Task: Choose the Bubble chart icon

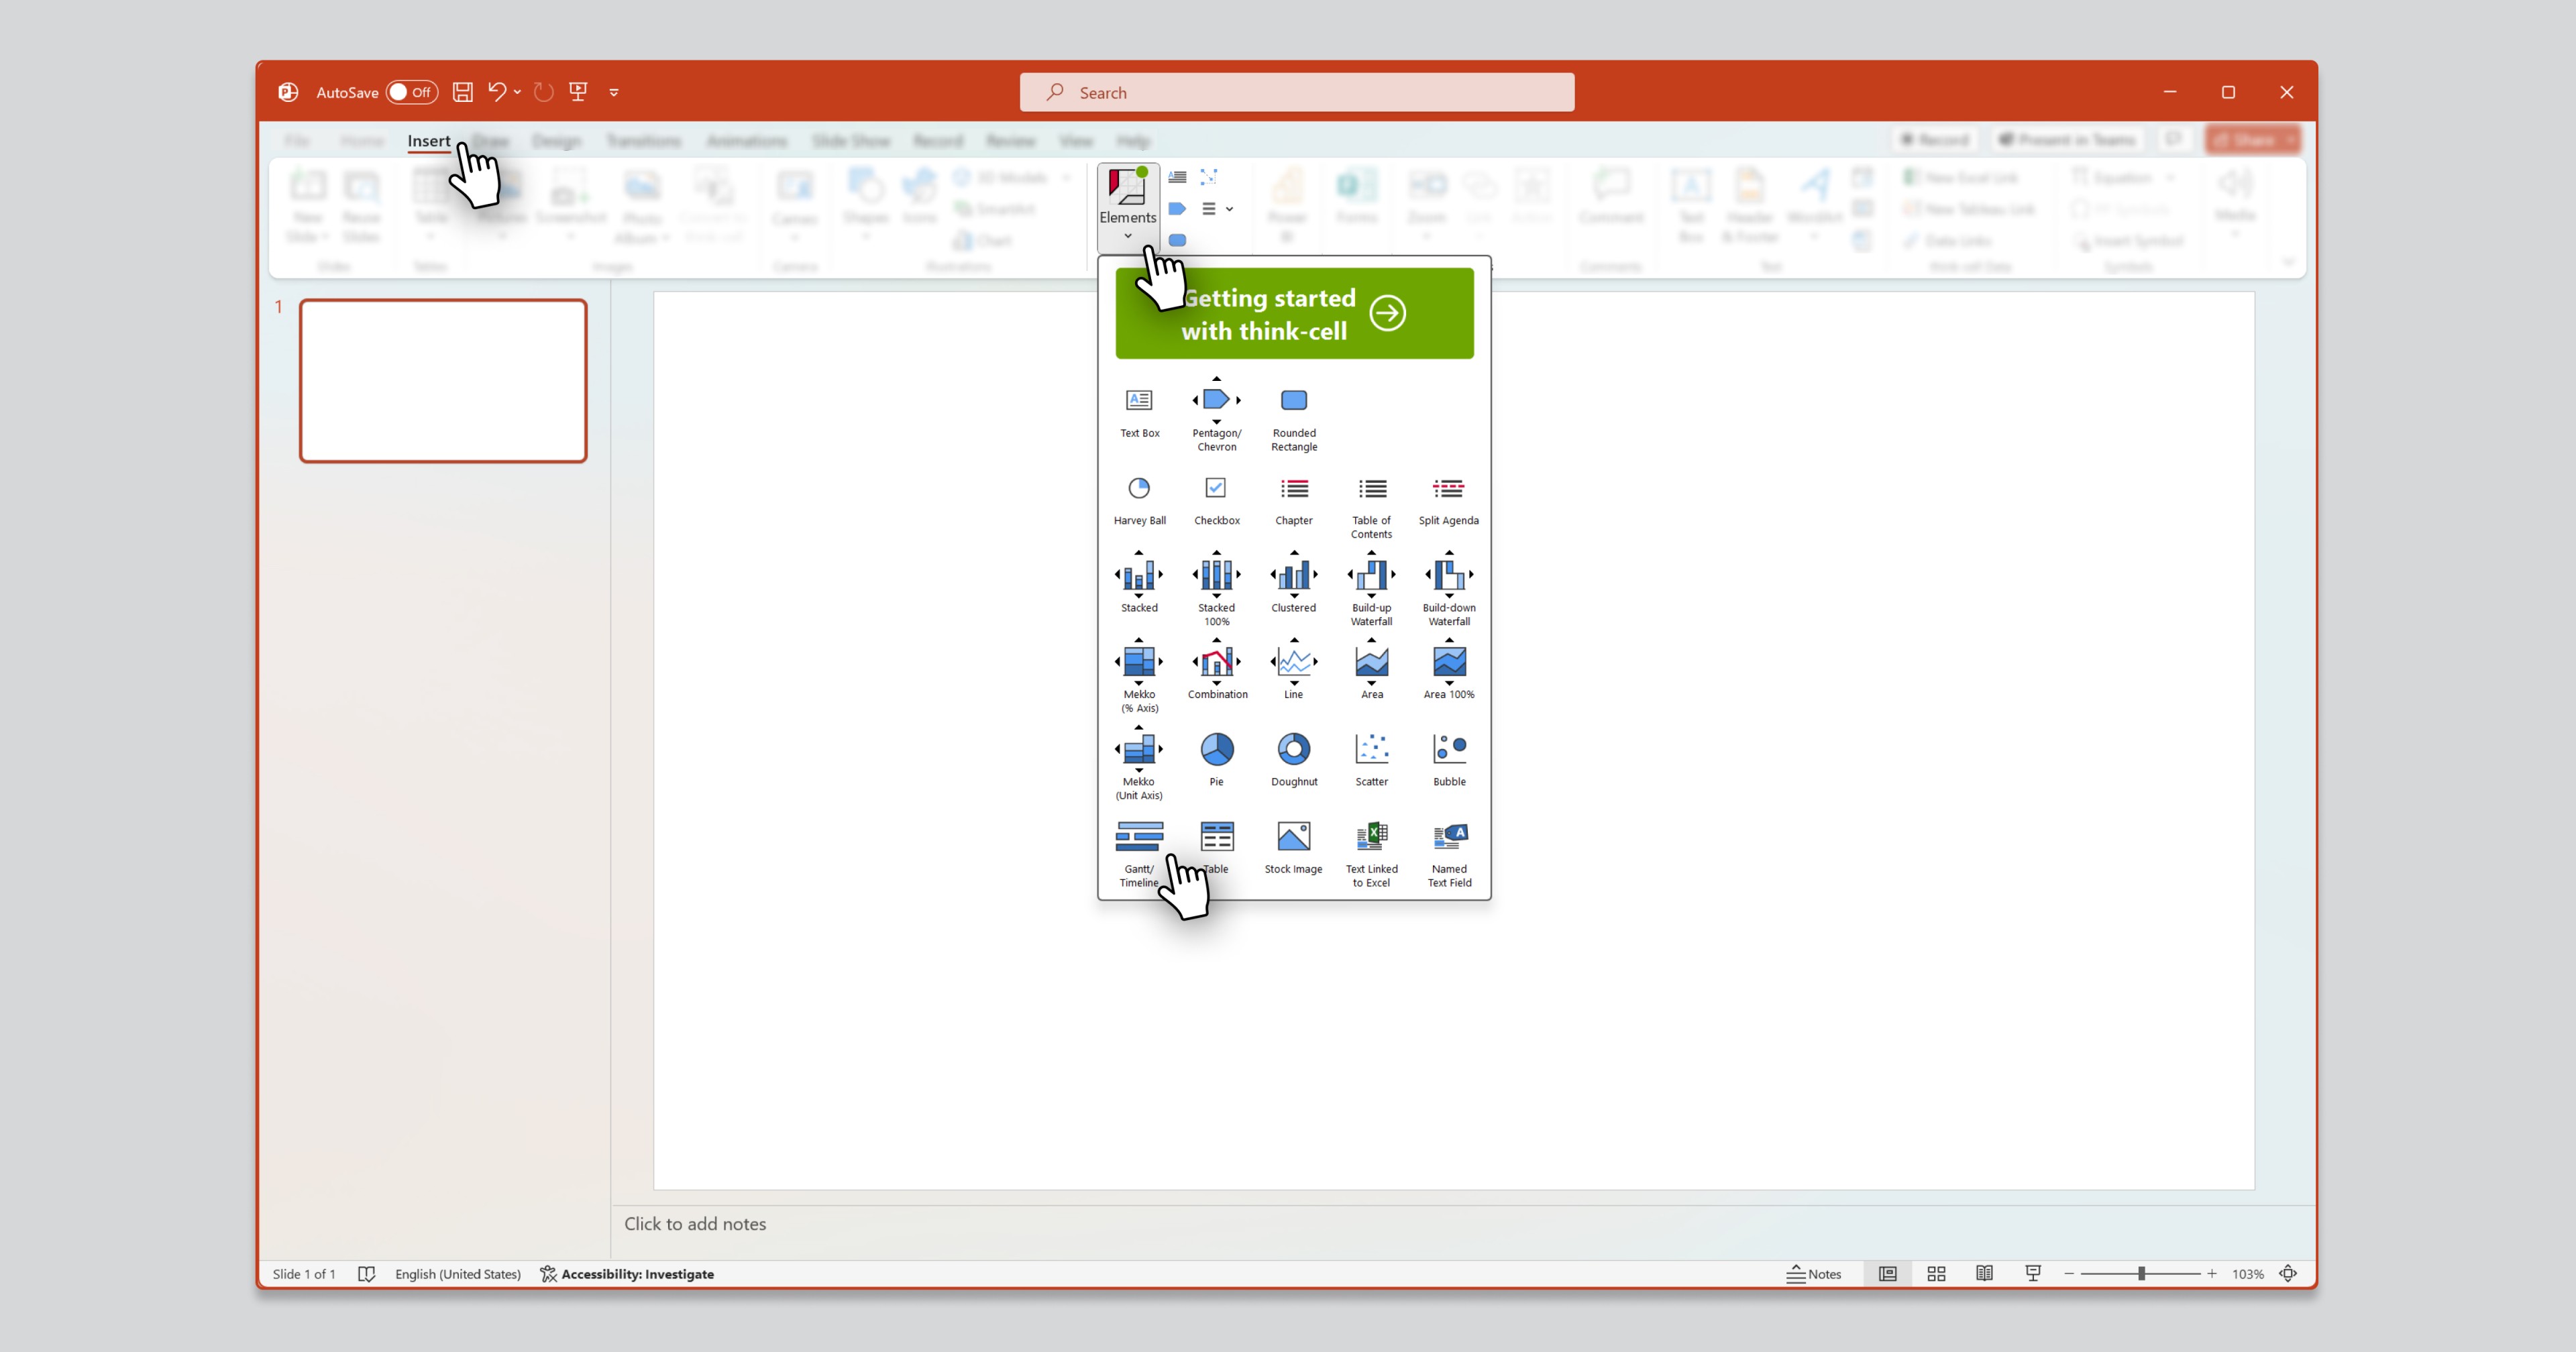Action: click(x=1449, y=760)
